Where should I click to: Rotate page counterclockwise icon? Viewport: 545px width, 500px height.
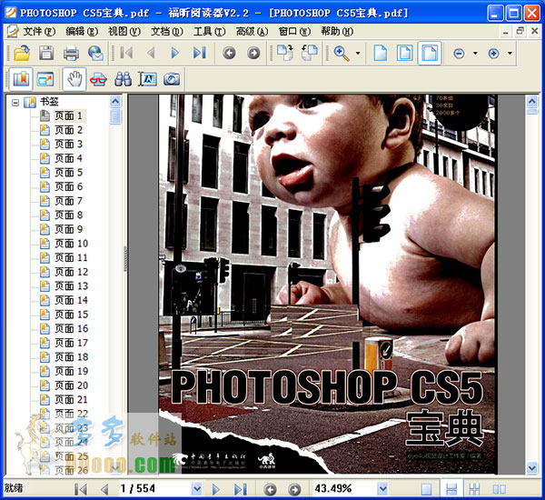tap(310, 53)
